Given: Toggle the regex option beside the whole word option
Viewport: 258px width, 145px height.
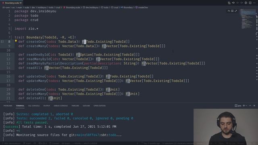Looking at the screenshot, I should pos(236,11).
